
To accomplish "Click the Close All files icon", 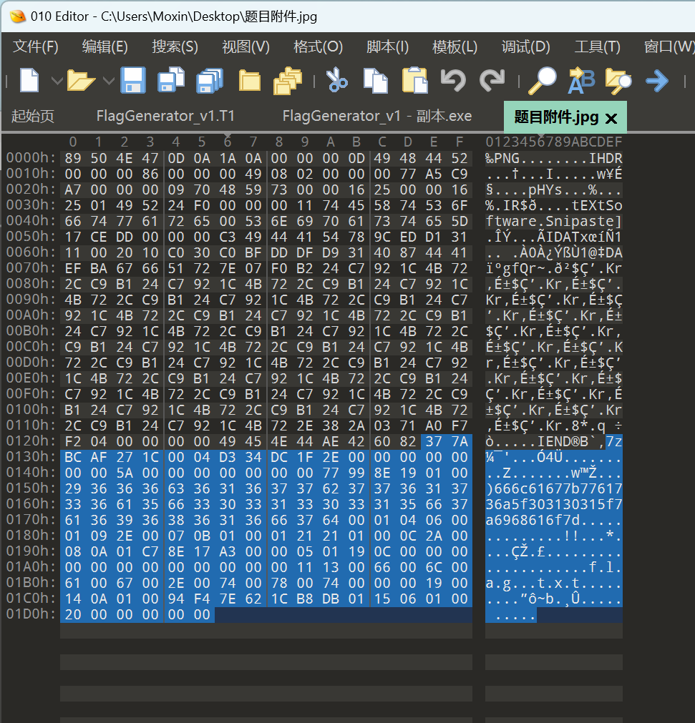I will tap(288, 81).
